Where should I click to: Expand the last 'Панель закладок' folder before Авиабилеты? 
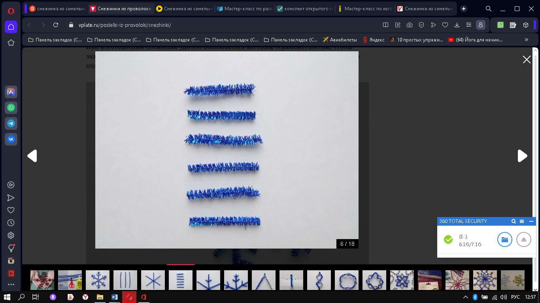pyautogui.click(x=291, y=40)
